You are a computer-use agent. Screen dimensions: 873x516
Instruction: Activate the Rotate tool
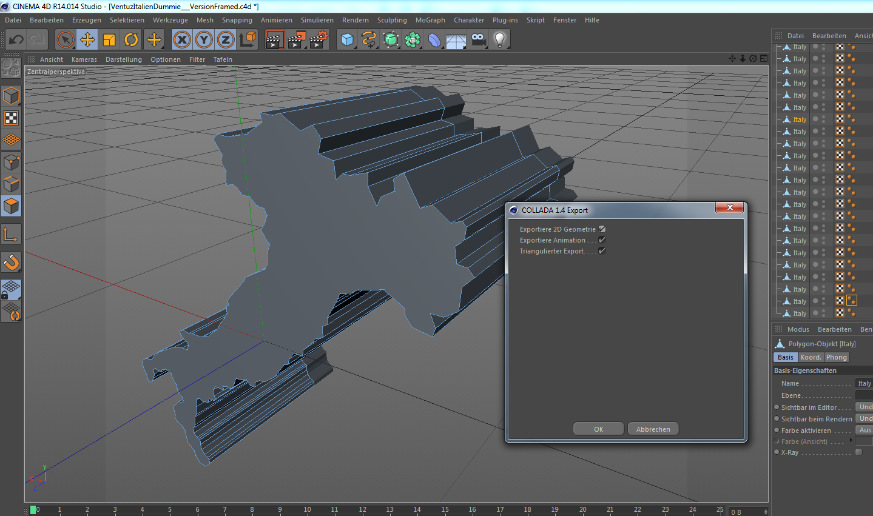point(131,40)
